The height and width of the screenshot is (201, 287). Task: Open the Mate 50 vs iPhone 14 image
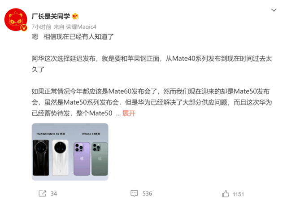click(70, 152)
